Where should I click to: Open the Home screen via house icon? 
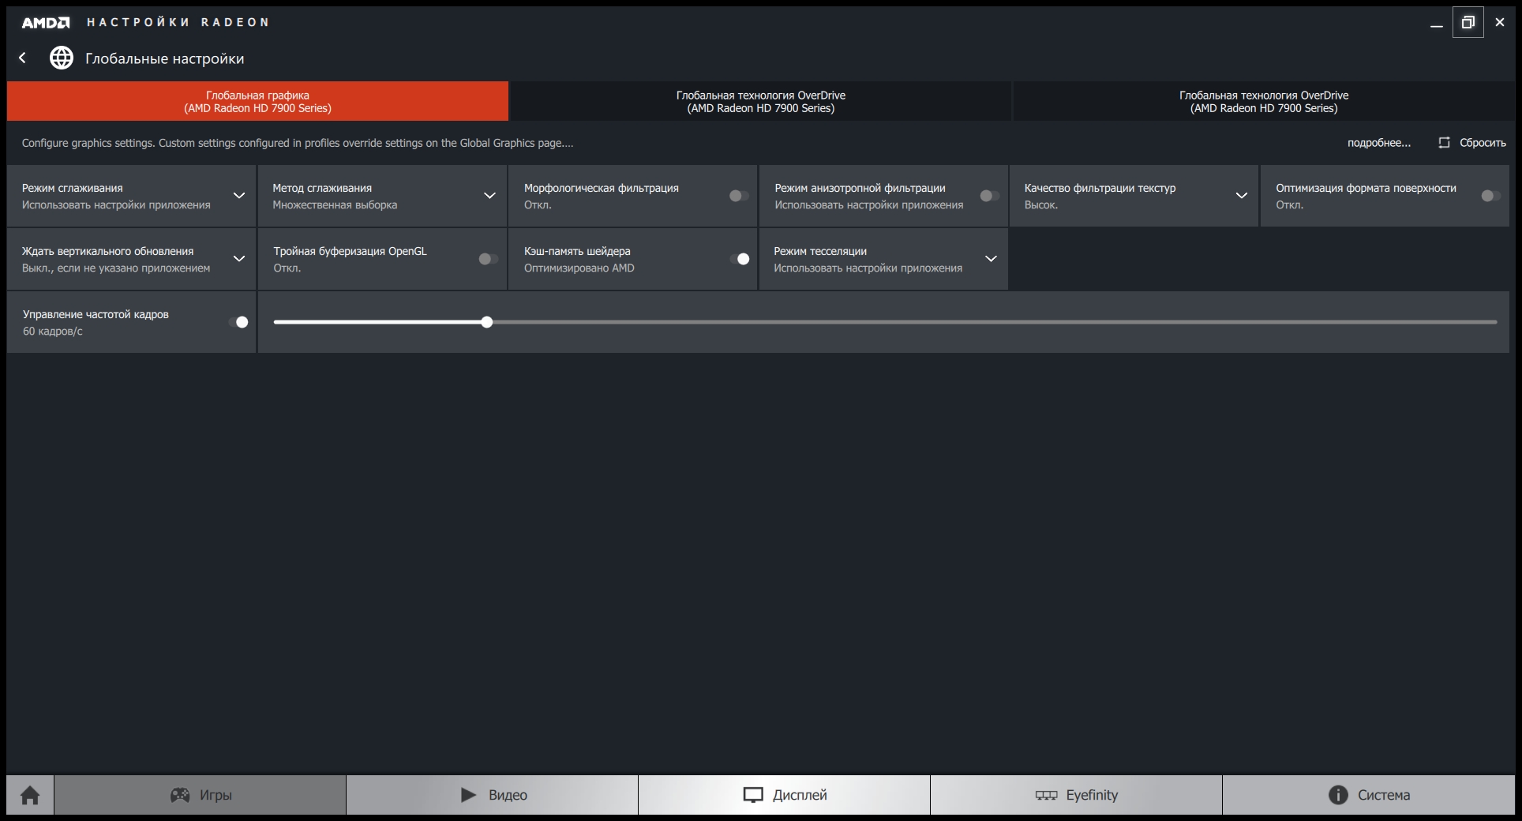click(x=30, y=795)
